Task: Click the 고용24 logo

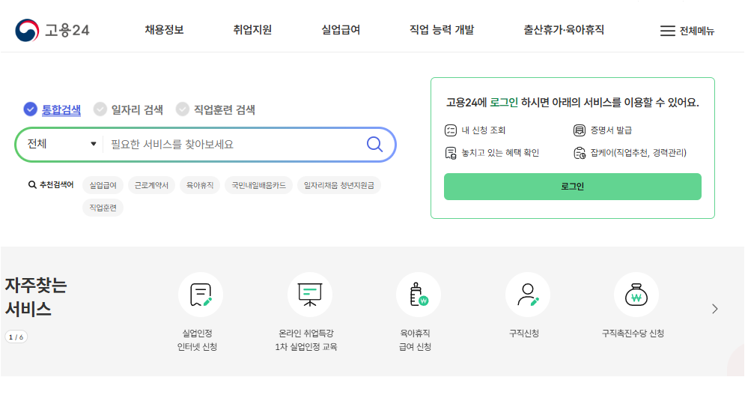Action: tap(52, 31)
